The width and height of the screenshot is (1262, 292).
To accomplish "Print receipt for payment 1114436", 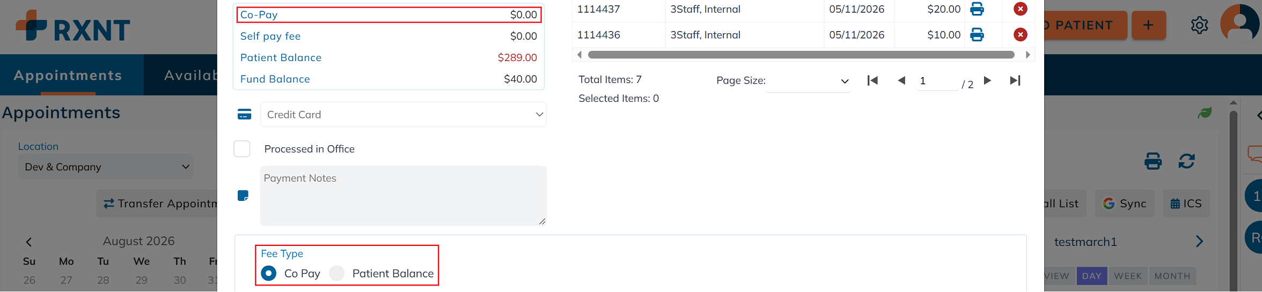I will tap(977, 35).
